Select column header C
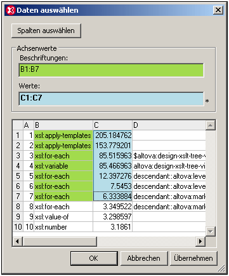This screenshot has width=229, height=276. (113, 125)
